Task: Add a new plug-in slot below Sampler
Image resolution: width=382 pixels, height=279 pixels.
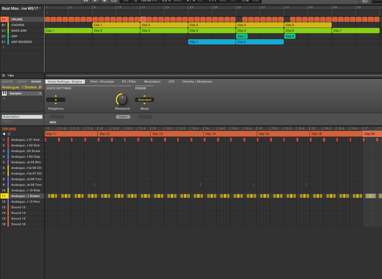Action: click(4, 99)
